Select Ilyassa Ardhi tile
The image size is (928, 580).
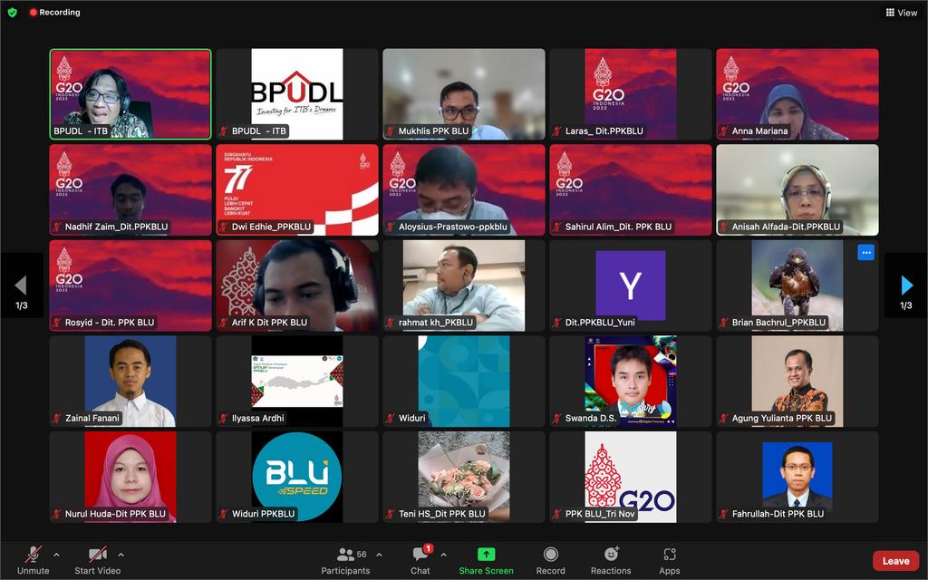tap(297, 382)
